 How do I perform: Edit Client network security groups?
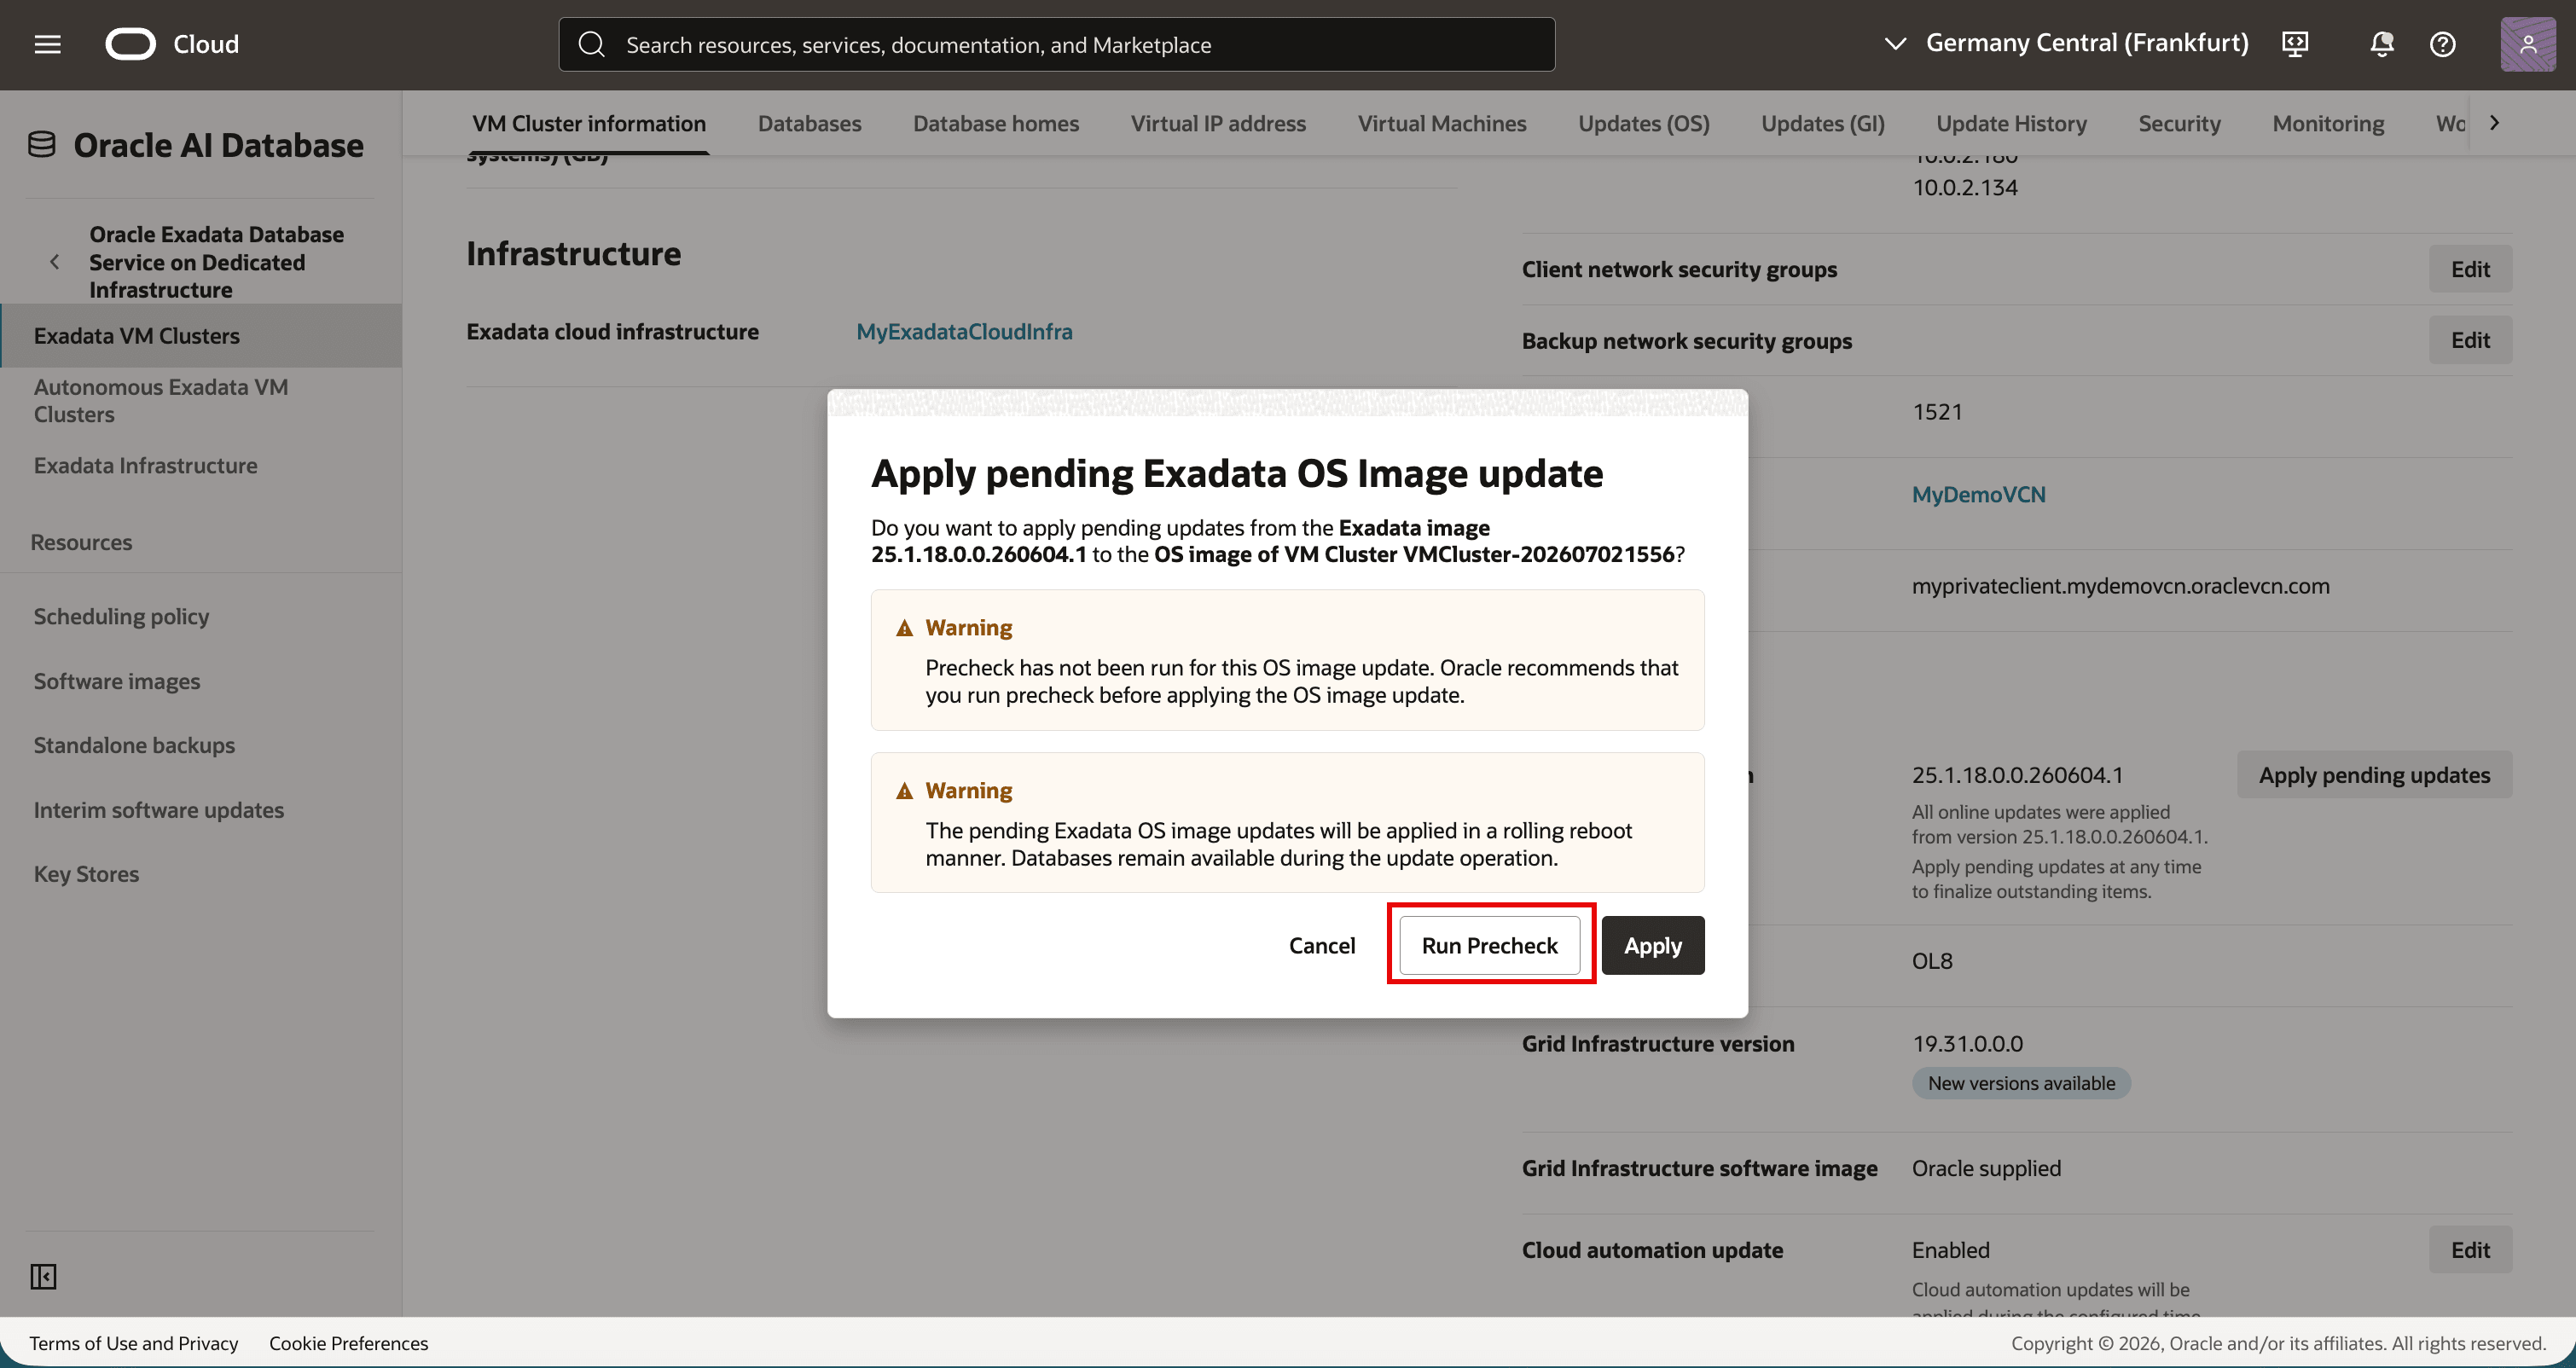click(2470, 269)
